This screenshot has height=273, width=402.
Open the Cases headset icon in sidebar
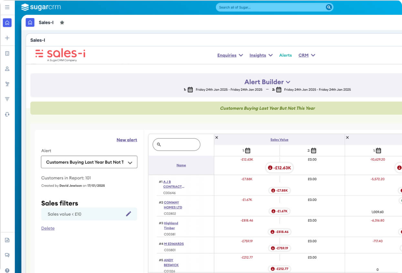(7, 114)
